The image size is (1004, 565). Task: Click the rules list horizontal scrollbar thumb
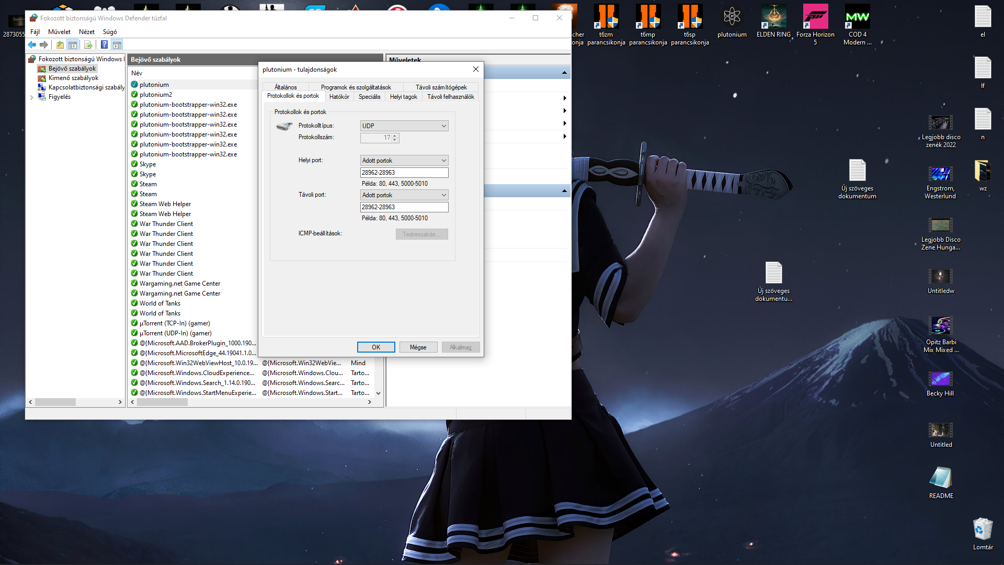click(163, 402)
